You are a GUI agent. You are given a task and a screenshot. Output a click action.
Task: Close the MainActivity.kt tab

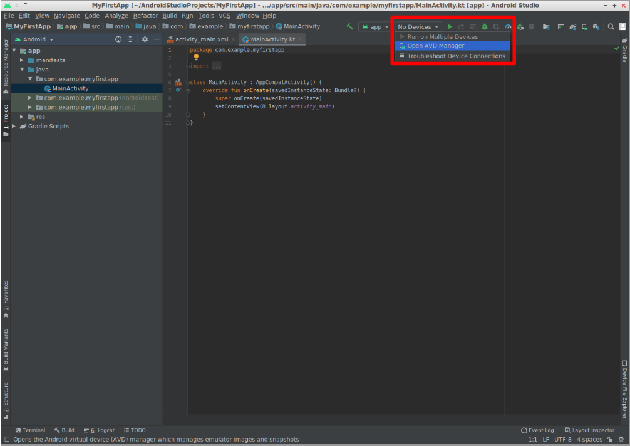(300, 39)
